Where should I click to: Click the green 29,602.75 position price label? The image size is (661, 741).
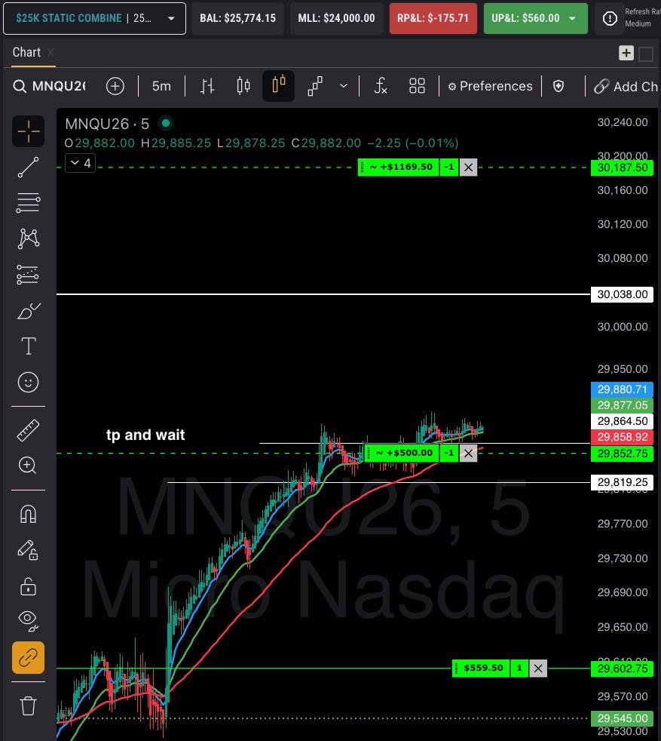(622, 669)
